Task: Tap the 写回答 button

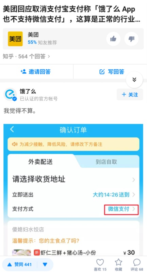Action: [112, 72]
